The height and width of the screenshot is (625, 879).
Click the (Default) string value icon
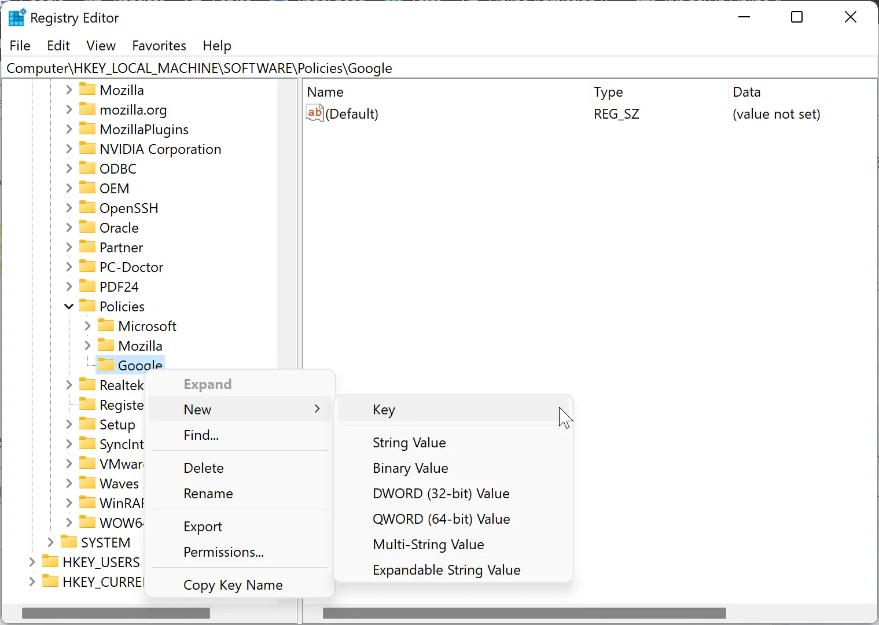click(315, 113)
